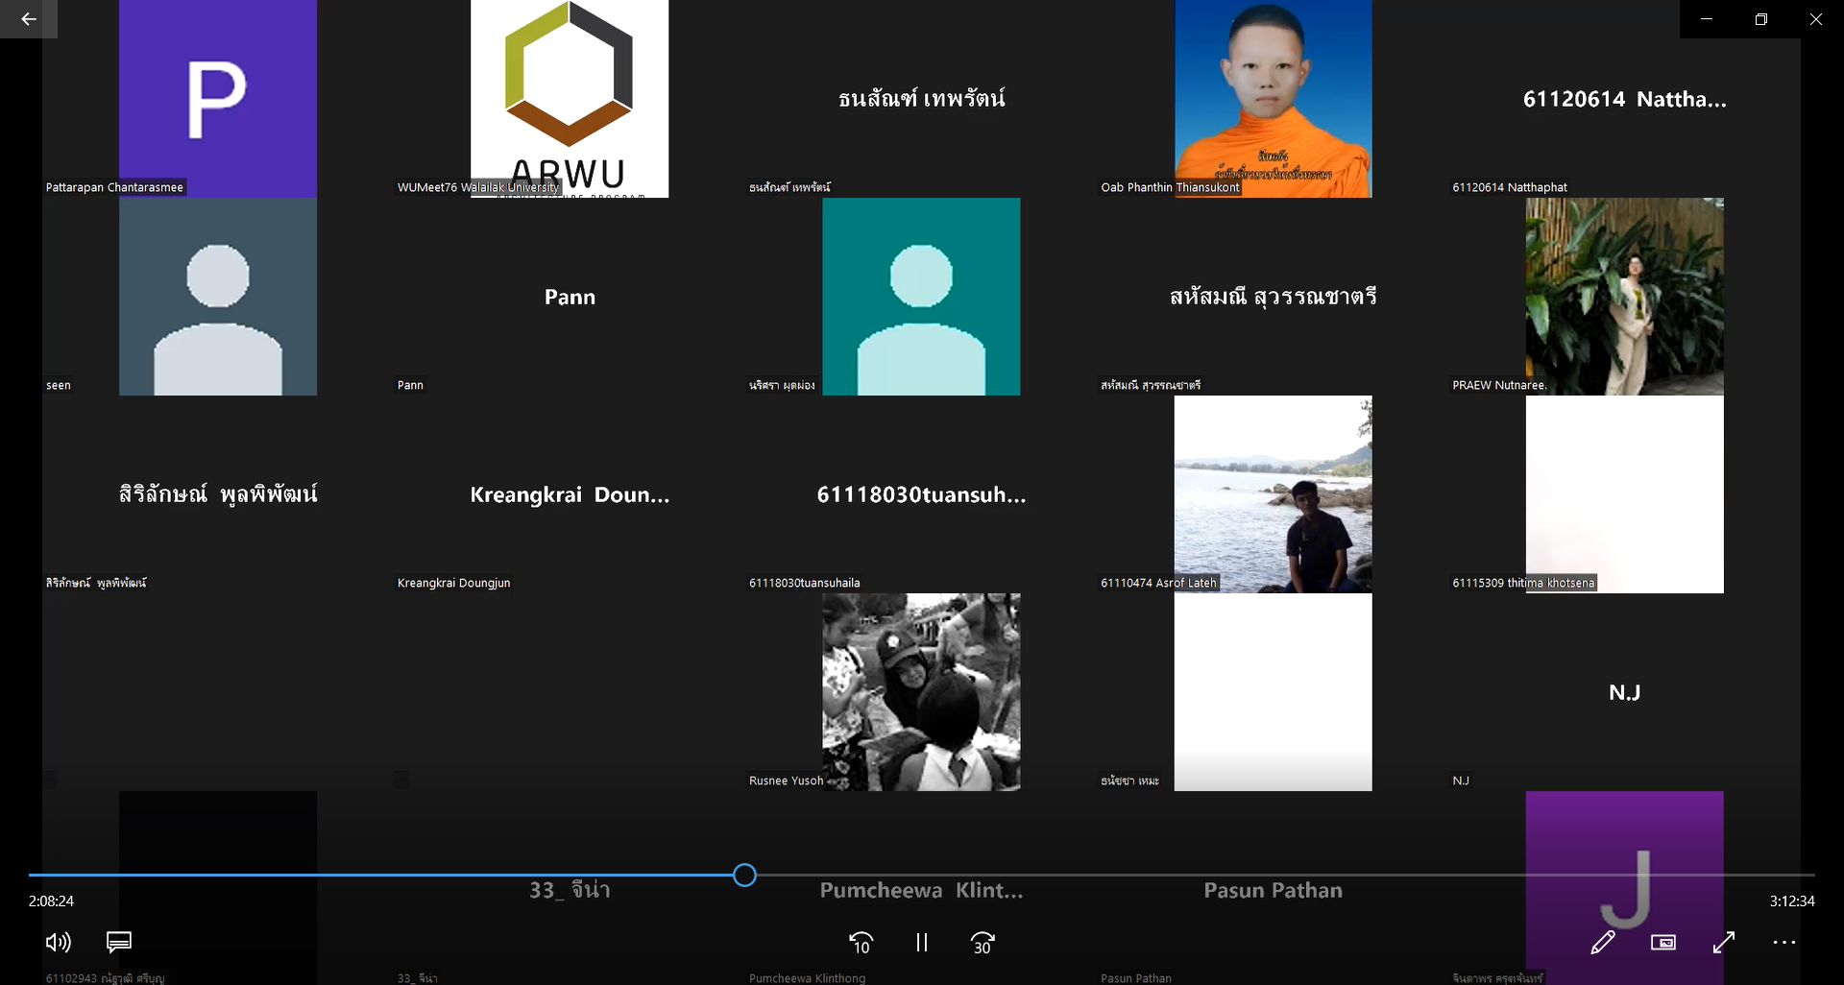Image resolution: width=1844 pixels, height=985 pixels.
Task: Select the purple P avatar tile
Action: coord(218,98)
